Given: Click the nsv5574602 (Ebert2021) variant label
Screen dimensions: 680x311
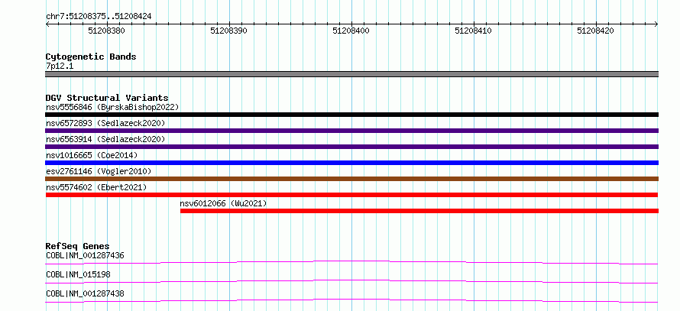Looking at the screenshot, I should click(x=96, y=187).
